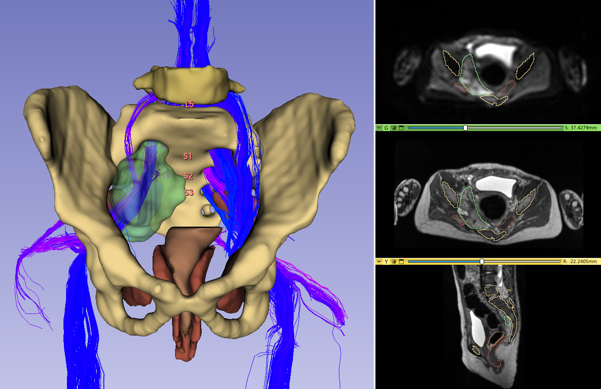Click the S1 sacral label in 3D view

(188, 156)
